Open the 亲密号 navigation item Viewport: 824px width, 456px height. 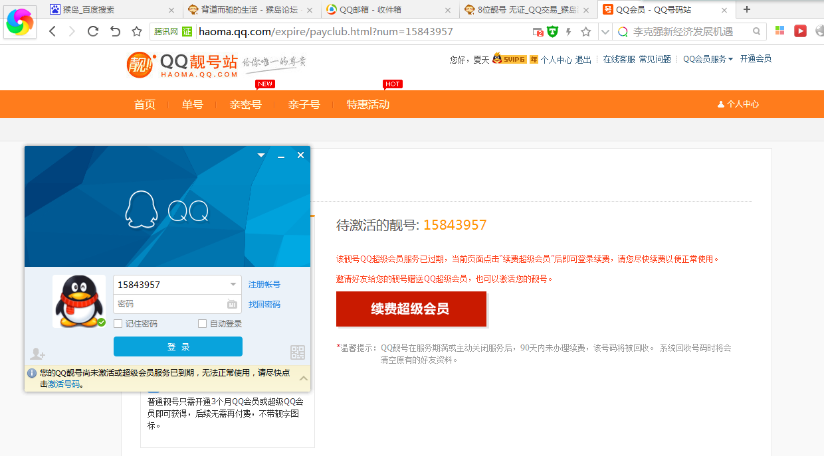tap(246, 104)
